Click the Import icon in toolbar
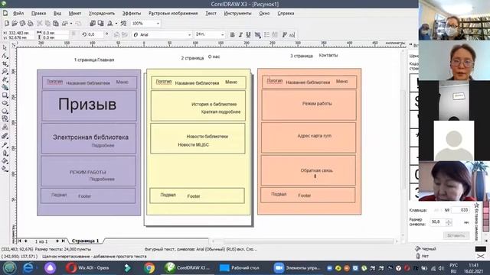 point(93,24)
